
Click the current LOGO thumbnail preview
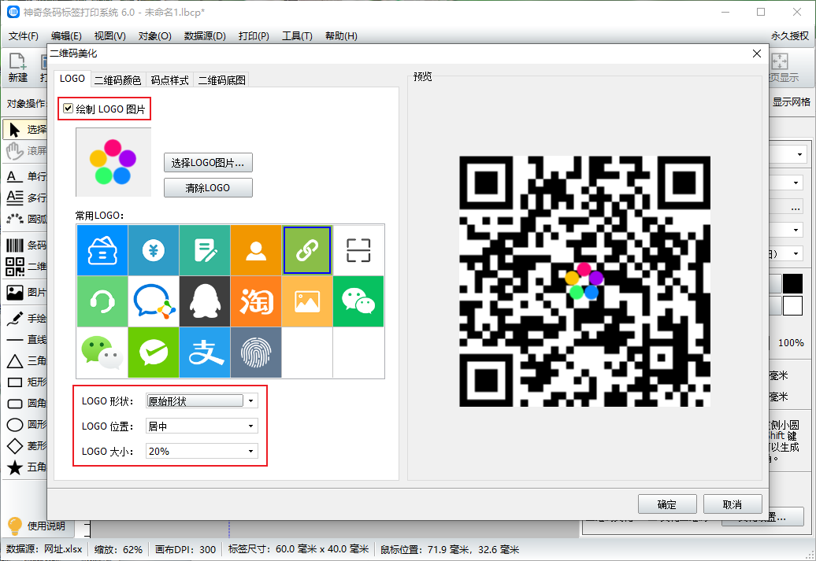(113, 162)
